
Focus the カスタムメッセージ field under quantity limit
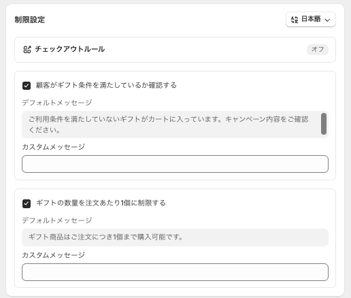point(175,272)
